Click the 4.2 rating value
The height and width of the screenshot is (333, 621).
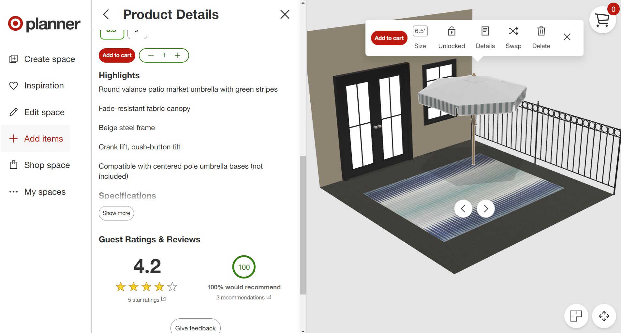coord(147,266)
